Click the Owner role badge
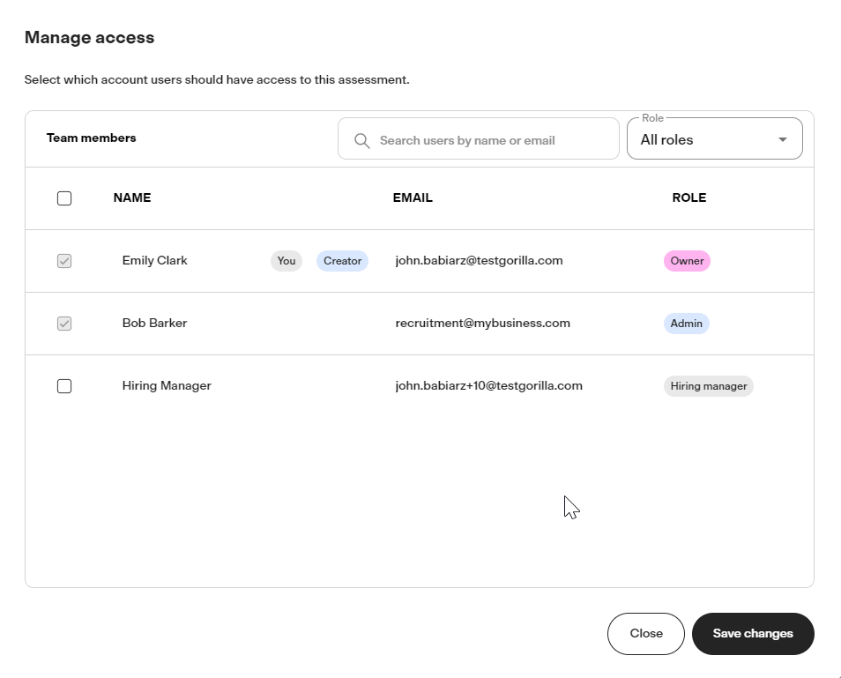The width and height of the screenshot is (841, 678). 687,261
